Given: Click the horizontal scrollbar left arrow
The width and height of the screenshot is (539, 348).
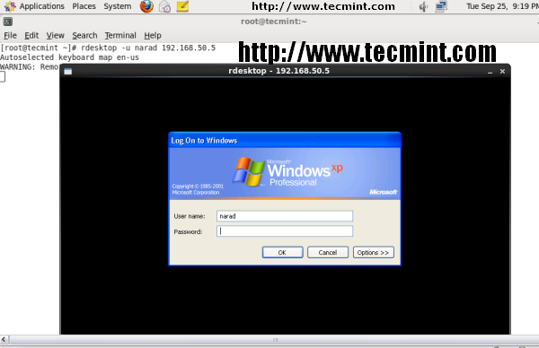Looking at the screenshot, I should [x=4, y=339].
